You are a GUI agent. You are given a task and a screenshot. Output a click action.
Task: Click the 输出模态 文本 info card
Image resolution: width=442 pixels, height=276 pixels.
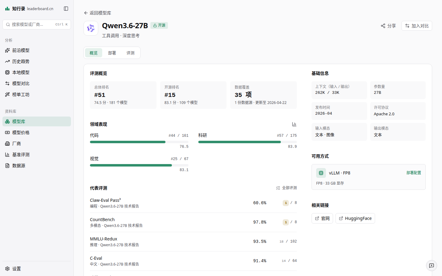[398, 132]
